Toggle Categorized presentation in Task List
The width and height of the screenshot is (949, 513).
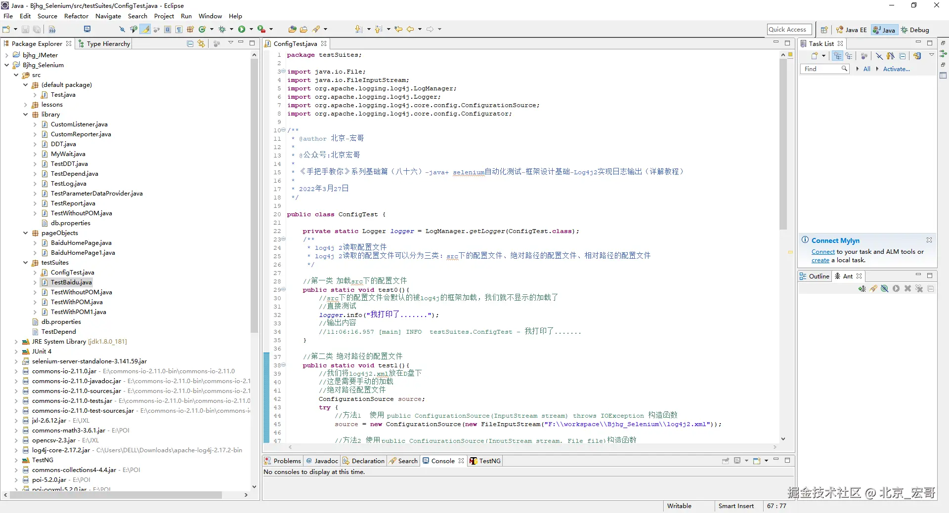tap(837, 56)
